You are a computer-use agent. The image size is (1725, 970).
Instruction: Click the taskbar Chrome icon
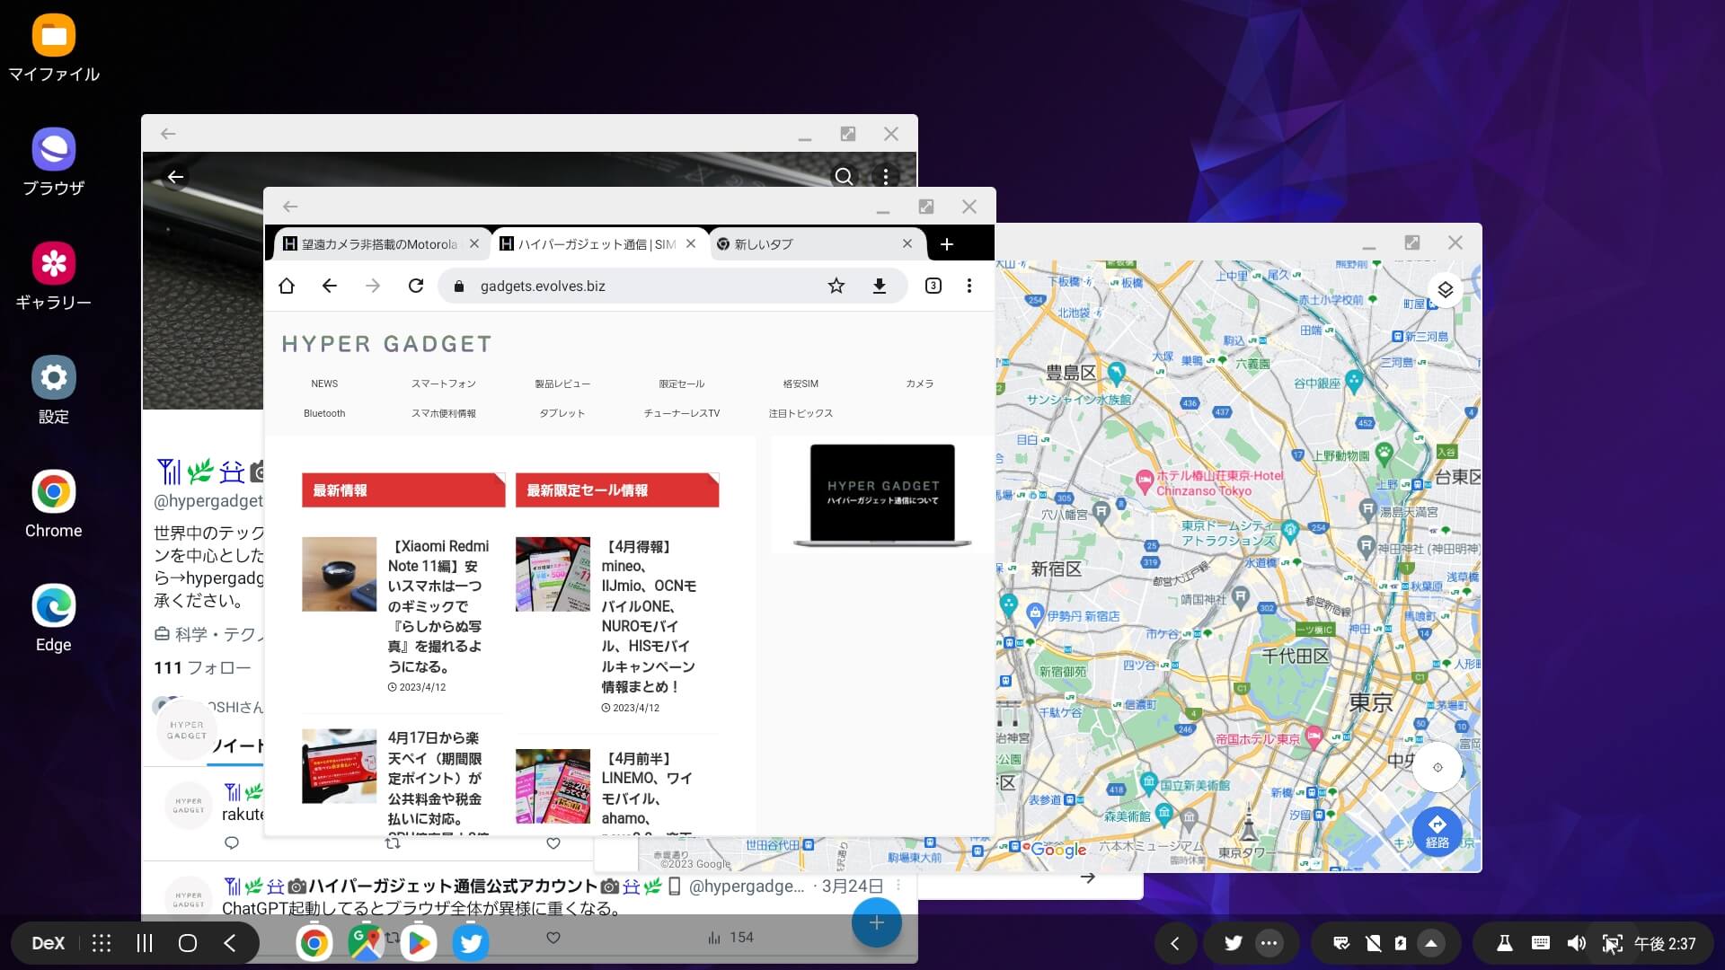coord(314,943)
